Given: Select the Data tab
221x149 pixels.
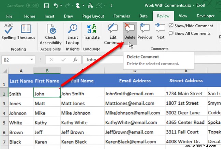Looking at the screenshot, I should click(x=143, y=16).
